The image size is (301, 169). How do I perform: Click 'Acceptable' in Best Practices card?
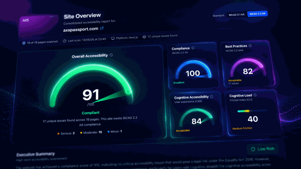pos(235,80)
